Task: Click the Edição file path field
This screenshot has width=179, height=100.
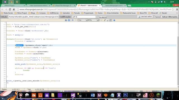Action: 34,17
